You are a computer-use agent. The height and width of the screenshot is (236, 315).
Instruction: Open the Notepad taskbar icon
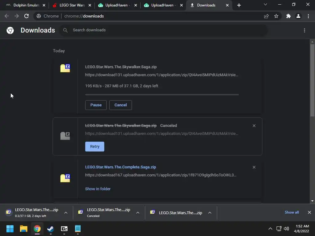pos(78,229)
